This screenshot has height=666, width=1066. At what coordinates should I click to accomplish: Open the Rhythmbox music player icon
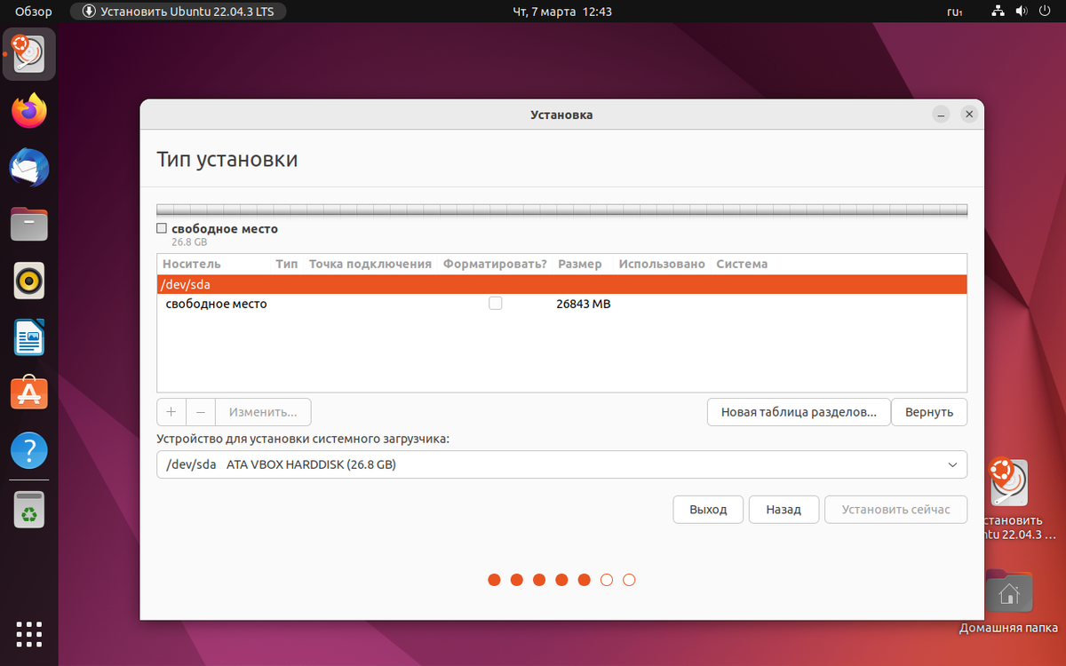[28, 280]
